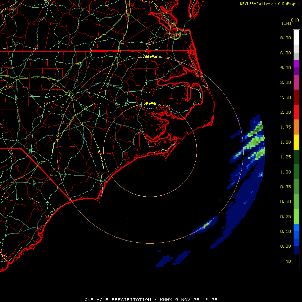This screenshot has width=302, height=302.
Task: Select the black ND swatch in legend
Action: [x=296, y=261]
